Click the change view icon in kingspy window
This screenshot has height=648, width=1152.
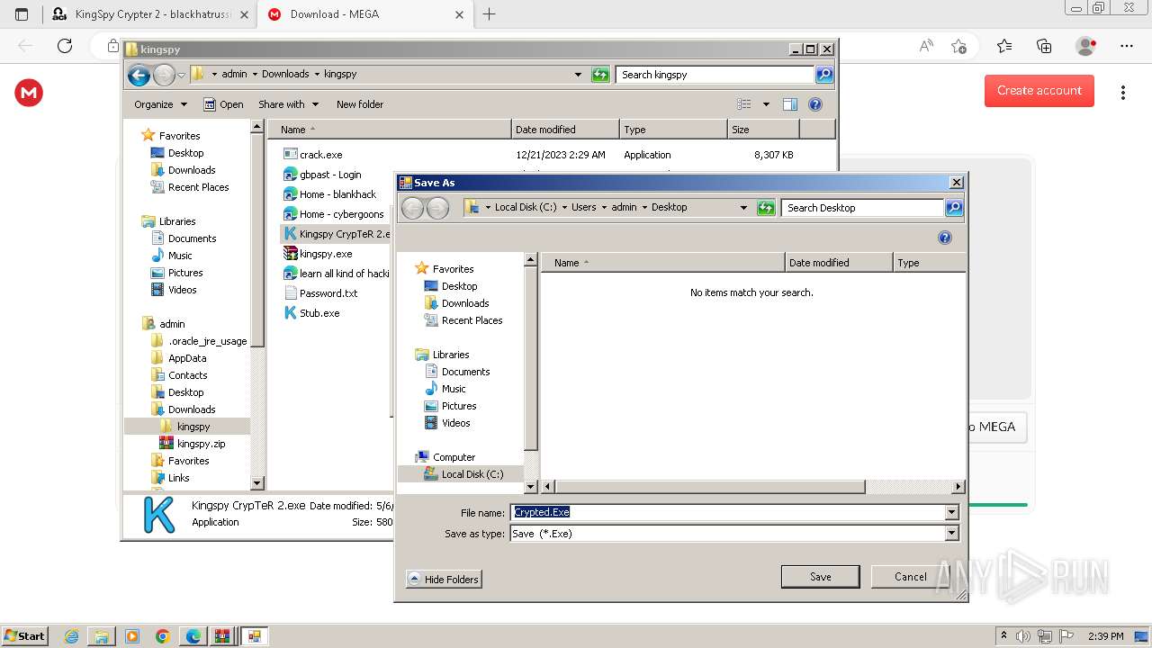pyautogui.click(x=743, y=104)
